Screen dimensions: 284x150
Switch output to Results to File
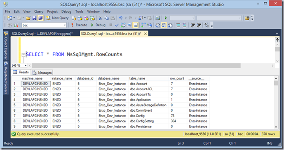[170, 25]
